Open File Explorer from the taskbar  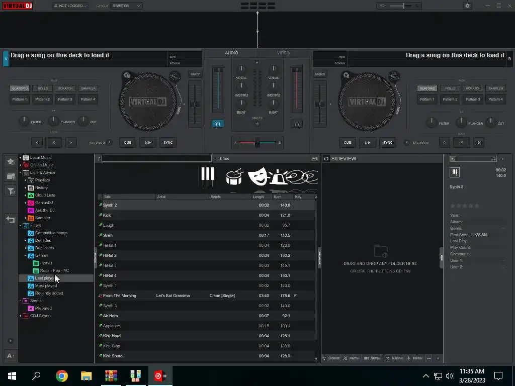pyautogui.click(x=87, y=375)
